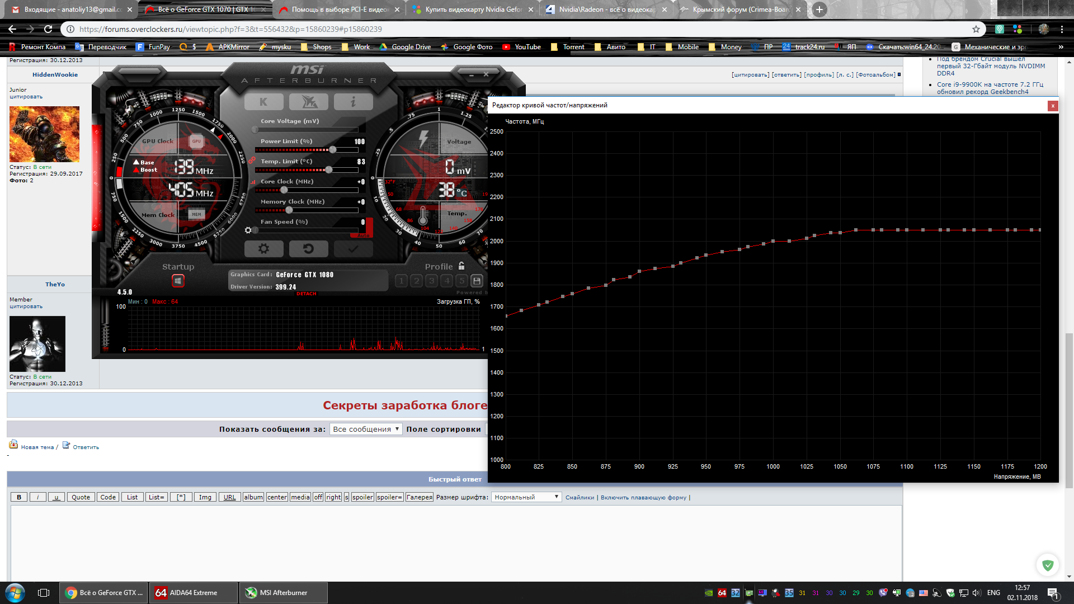Switch to the Gmail Входящие tab
Image resolution: width=1074 pixels, height=604 pixels.
click(72, 10)
